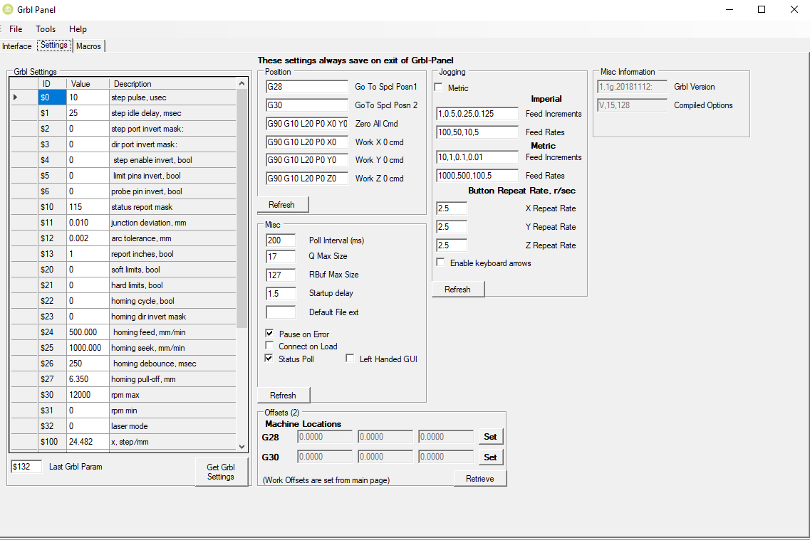Click Set for the G30 machine location
810x540 pixels.
(490, 456)
